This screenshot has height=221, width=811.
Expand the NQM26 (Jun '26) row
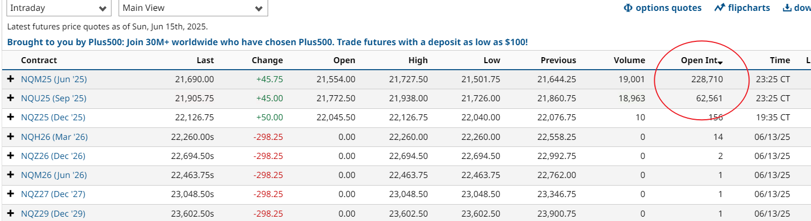10,175
